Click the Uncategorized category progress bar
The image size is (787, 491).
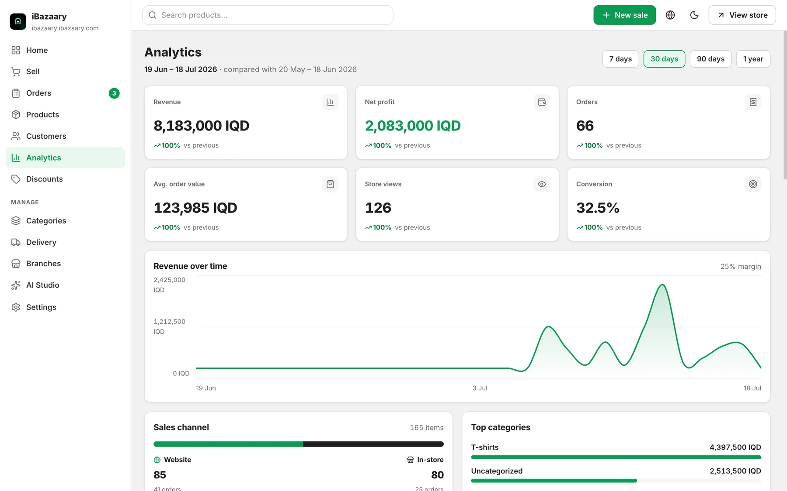click(616, 481)
